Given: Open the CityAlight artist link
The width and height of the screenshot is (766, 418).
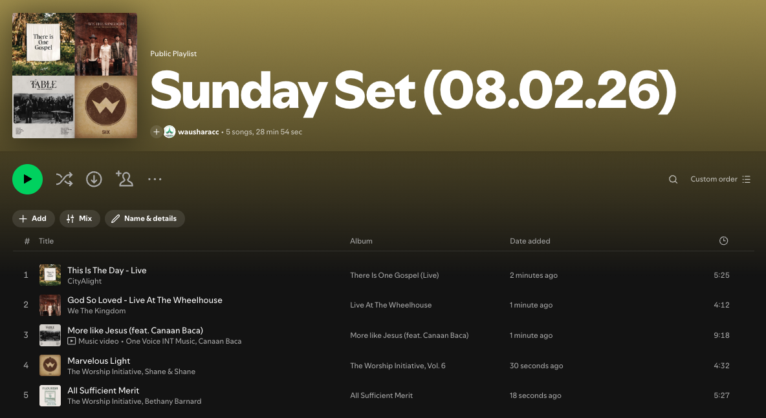Looking at the screenshot, I should click(x=85, y=281).
